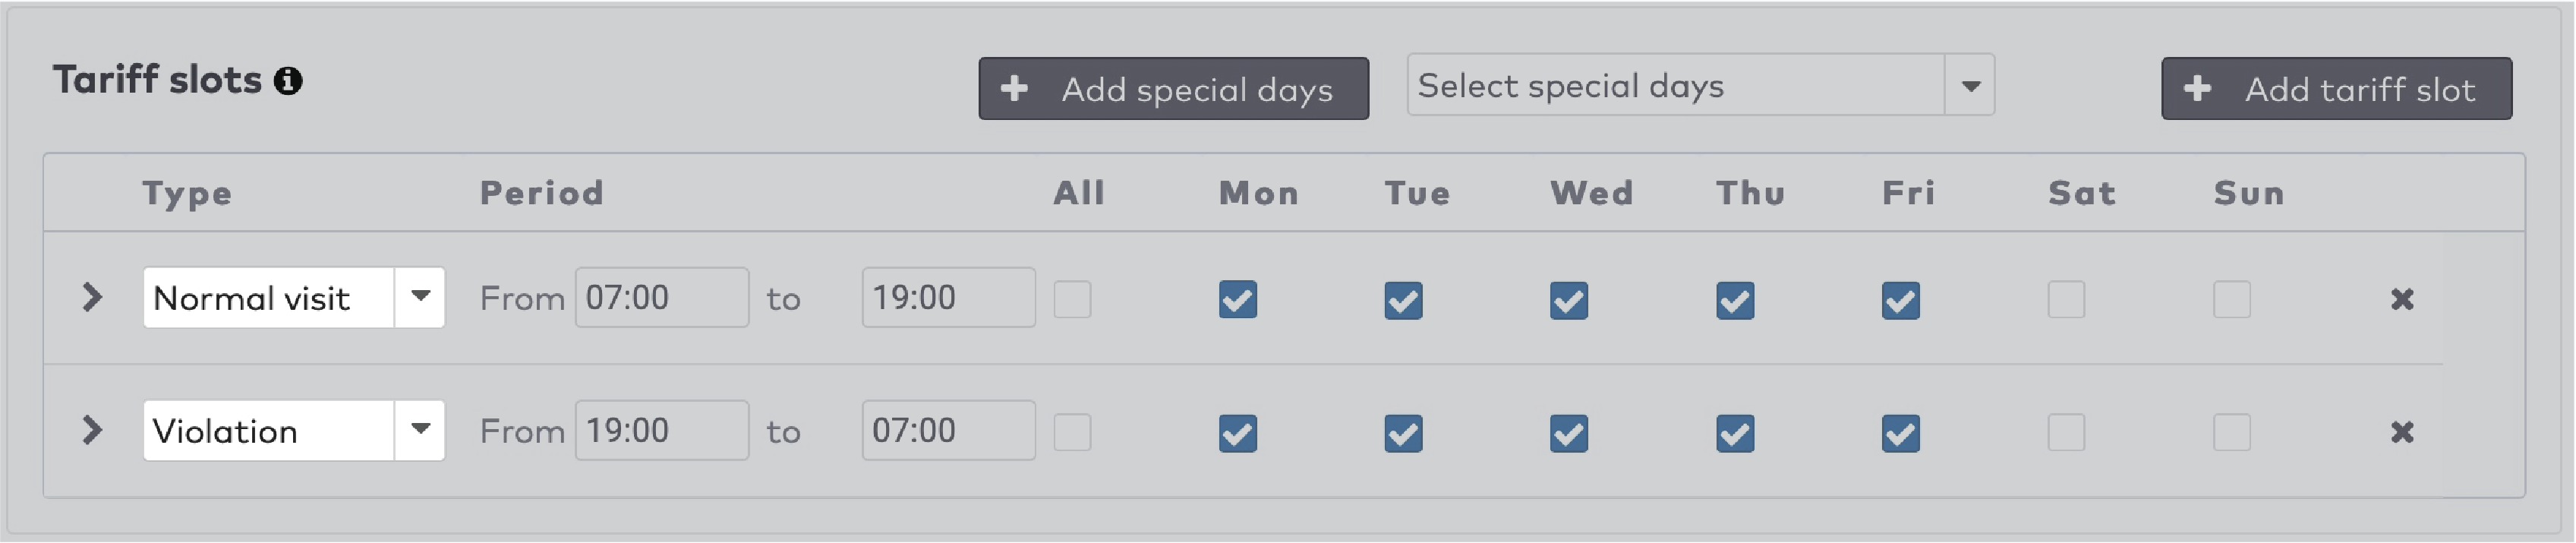Uncheck Monday for Normal visit slot
The image size is (2576, 543).
coord(1238,299)
